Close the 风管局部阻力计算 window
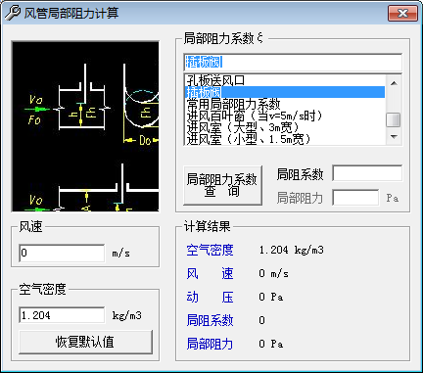This screenshot has width=423, height=373. coord(402,14)
